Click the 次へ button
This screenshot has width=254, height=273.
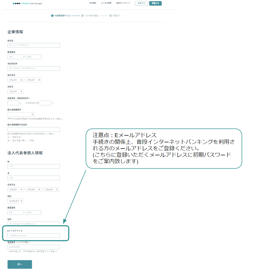click(20, 264)
